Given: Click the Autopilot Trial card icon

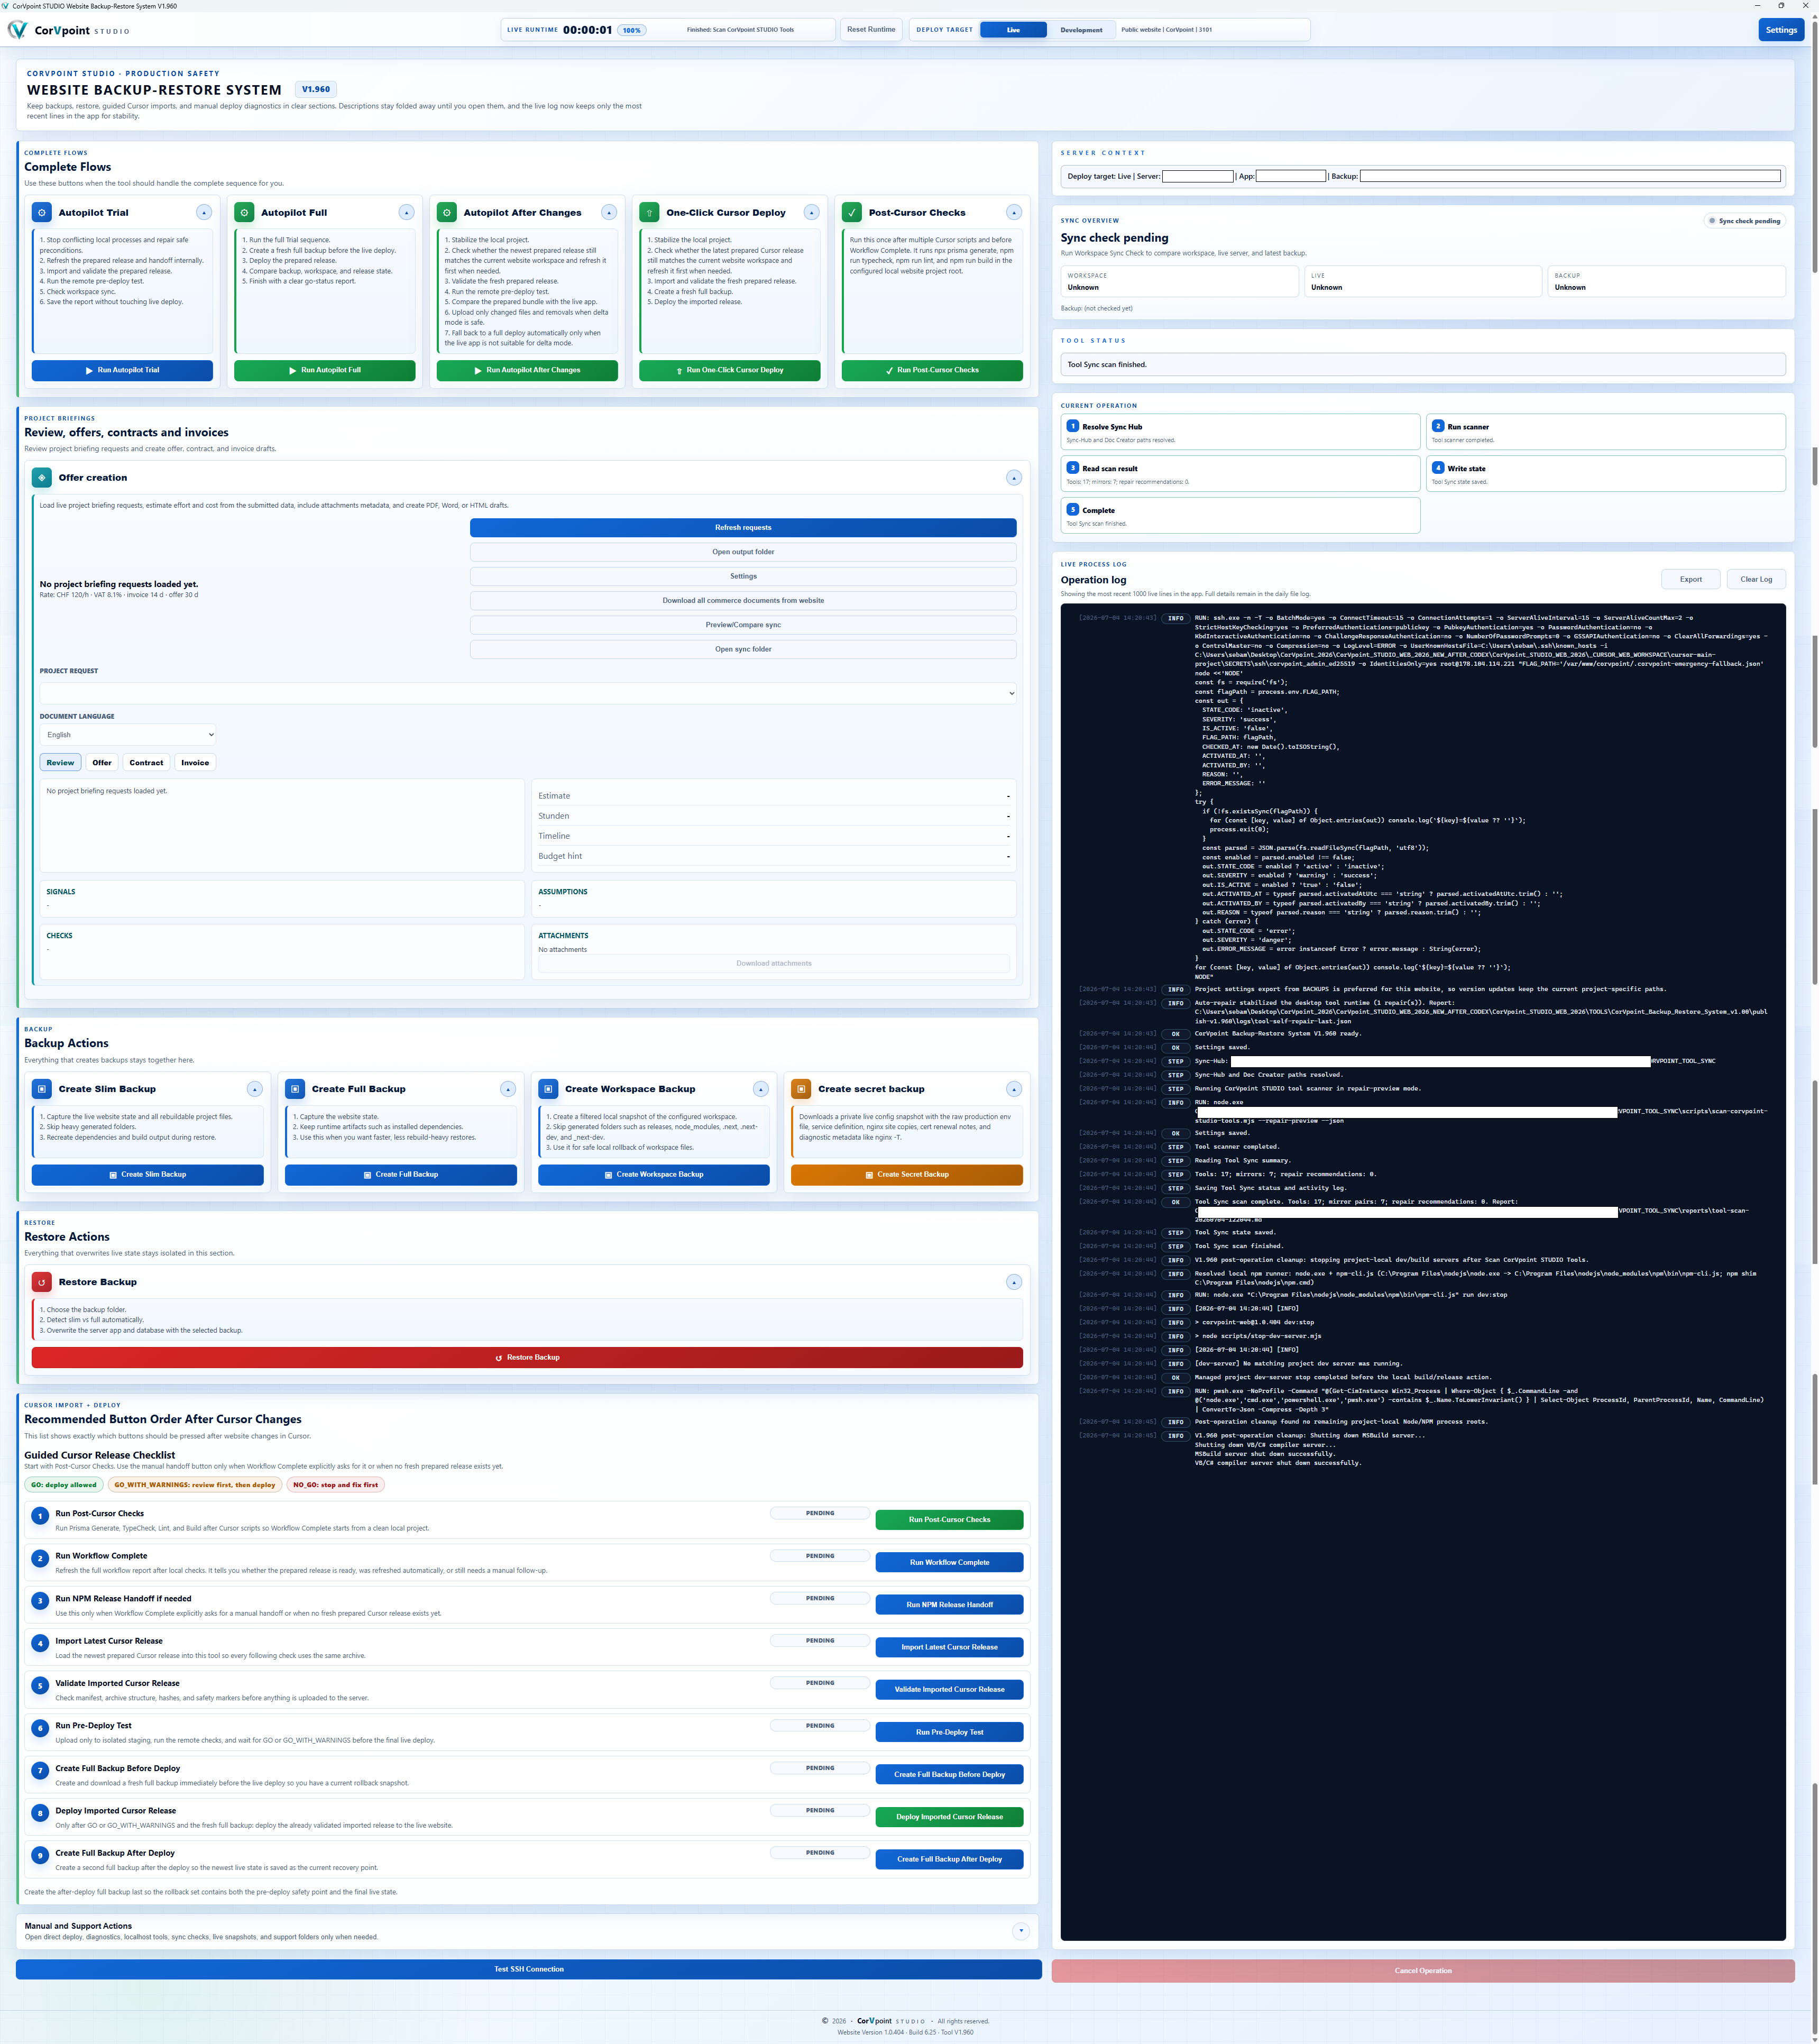Looking at the screenshot, I should (42, 212).
